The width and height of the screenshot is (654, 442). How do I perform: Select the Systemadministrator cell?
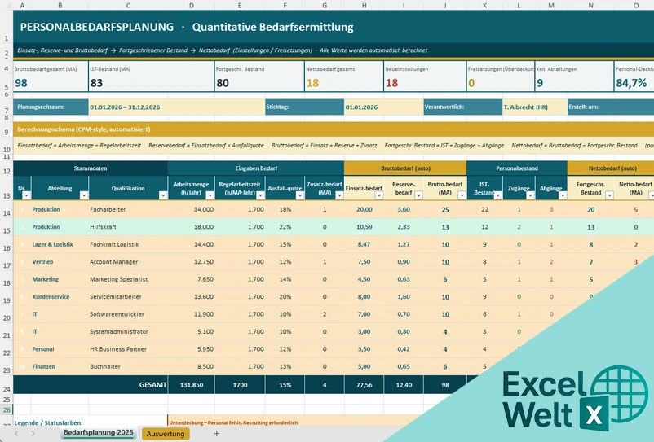(128, 332)
